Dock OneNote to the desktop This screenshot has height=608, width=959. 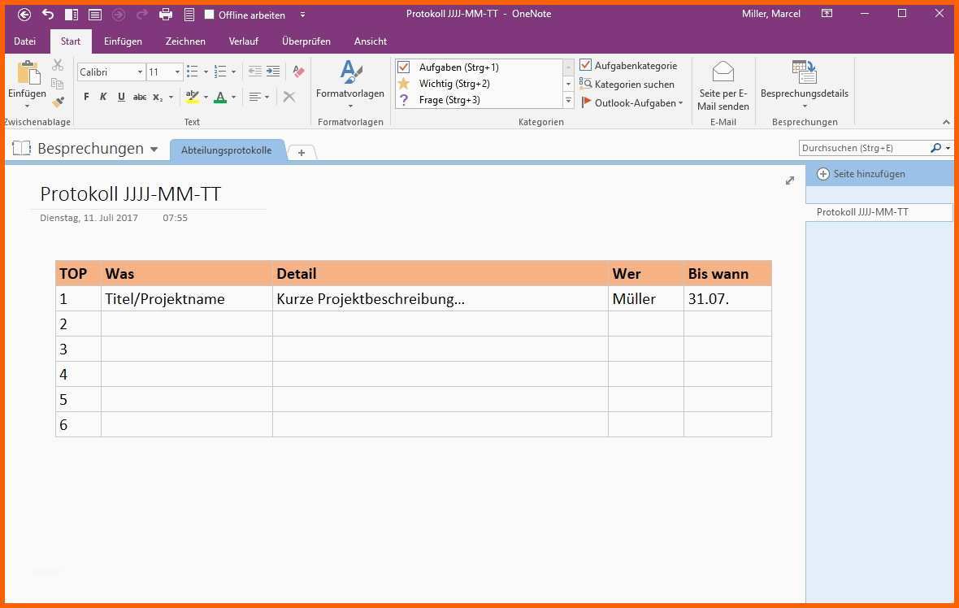pyautogui.click(x=72, y=15)
